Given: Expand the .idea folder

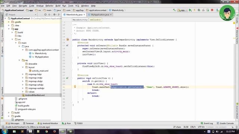Looking at the screenshot, I should [x=9, y=25].
